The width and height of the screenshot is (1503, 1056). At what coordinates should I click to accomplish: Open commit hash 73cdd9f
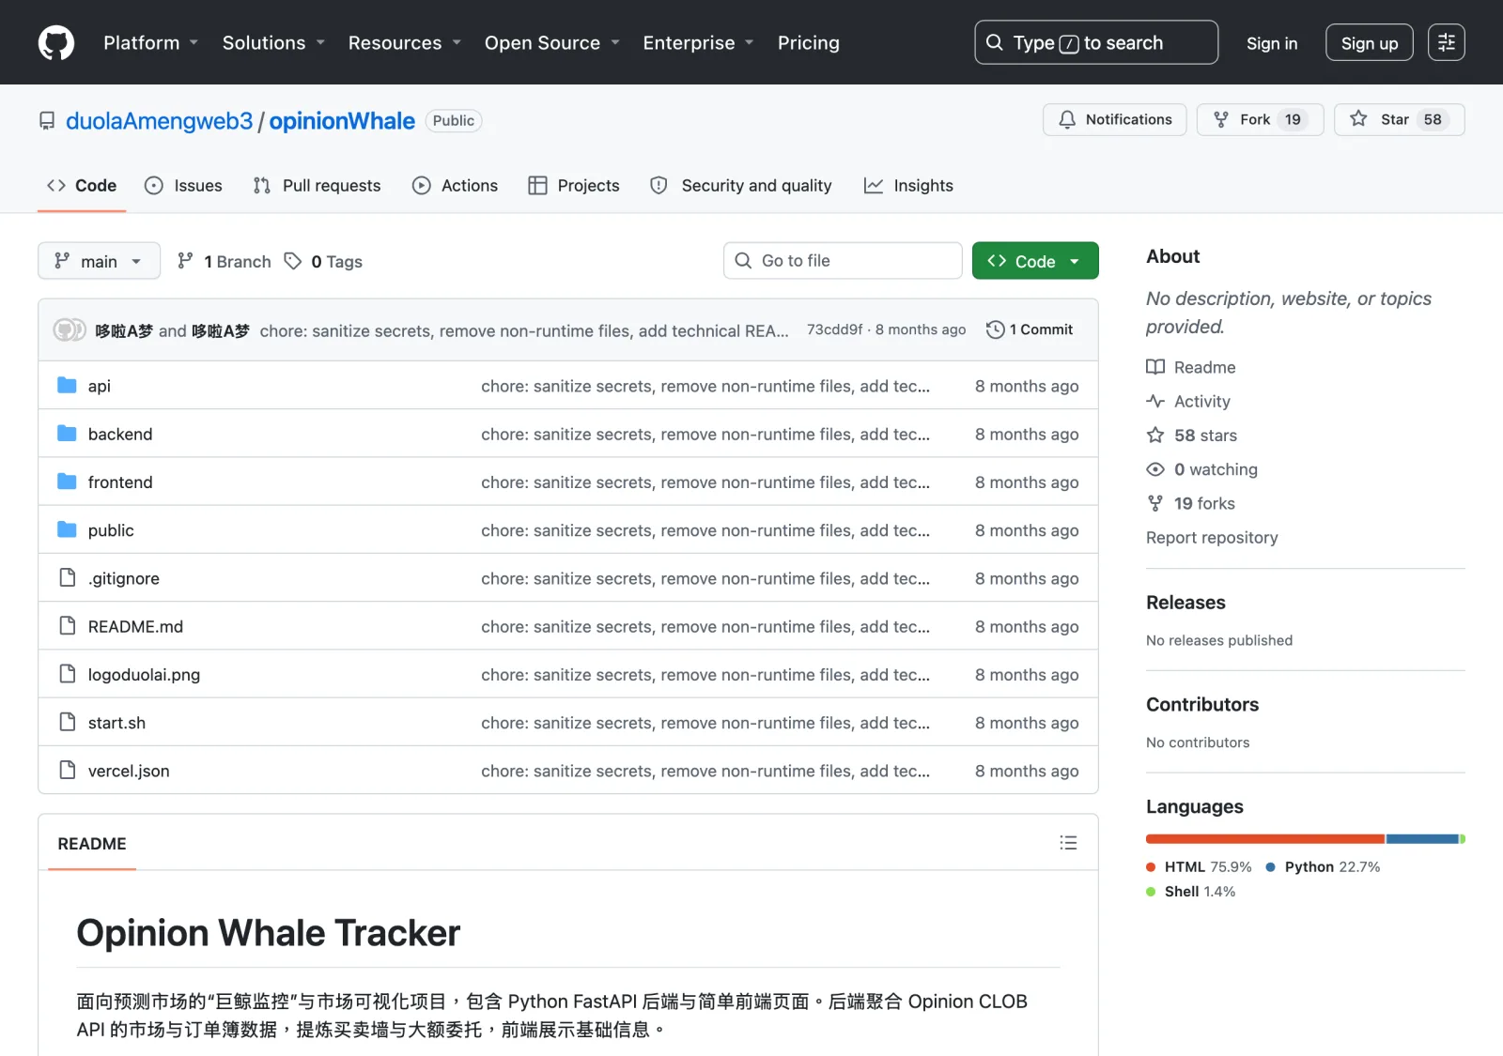coord(834,329)
